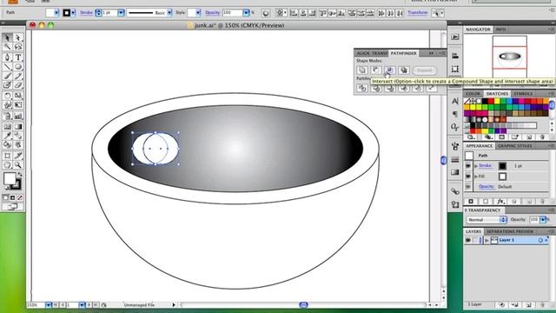The image size is (556, 313).
Task: Toggle the Fill attribute visibility eye
Action: click(x=468, y=176)
